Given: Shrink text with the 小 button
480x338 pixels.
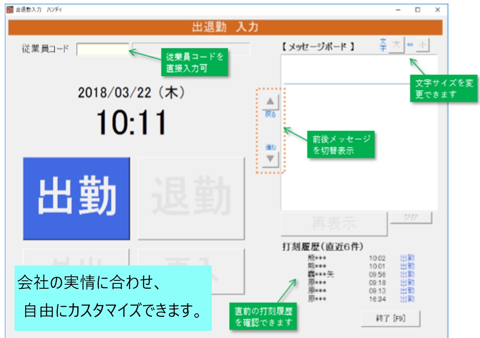Looking at the screenshot, I should (423, 45).
